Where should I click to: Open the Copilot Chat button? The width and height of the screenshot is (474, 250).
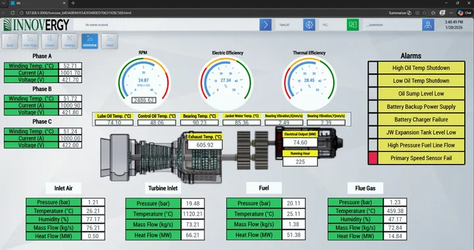[464, 12]
